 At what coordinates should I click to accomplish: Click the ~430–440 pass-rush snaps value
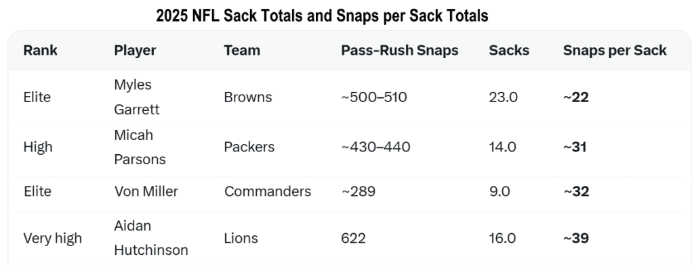pyautogui.click(x=375, y=147)
